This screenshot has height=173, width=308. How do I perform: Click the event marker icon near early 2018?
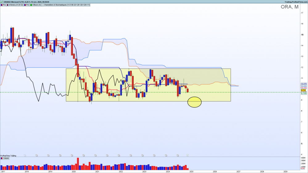(x=25, y=155)
